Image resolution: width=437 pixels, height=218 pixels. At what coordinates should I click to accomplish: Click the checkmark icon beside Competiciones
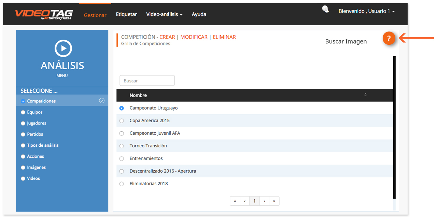point(101,101)
